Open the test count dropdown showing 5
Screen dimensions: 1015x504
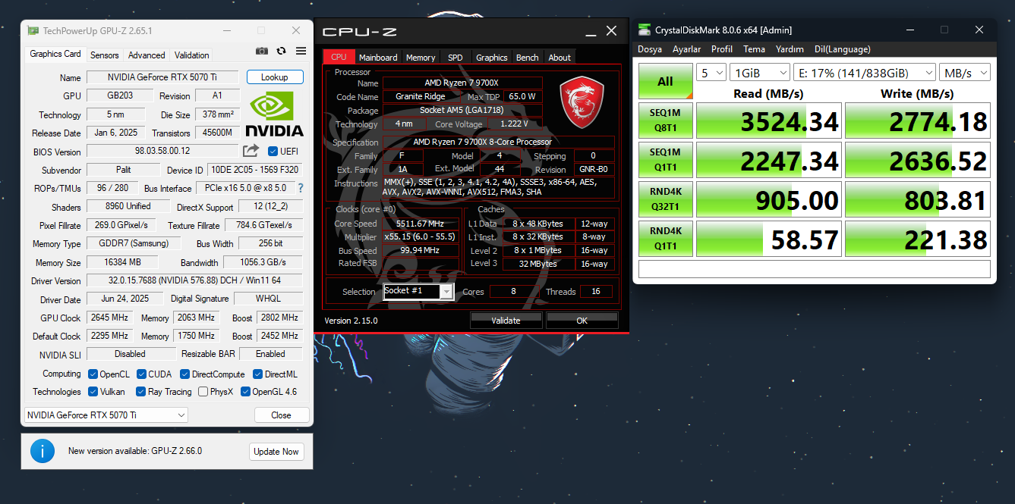(711, 73)
